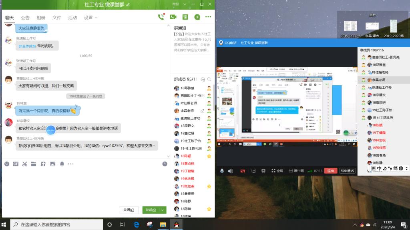Start a group video call
The height and width of the screenshot is (230, 410).
(x=173, y=17)
